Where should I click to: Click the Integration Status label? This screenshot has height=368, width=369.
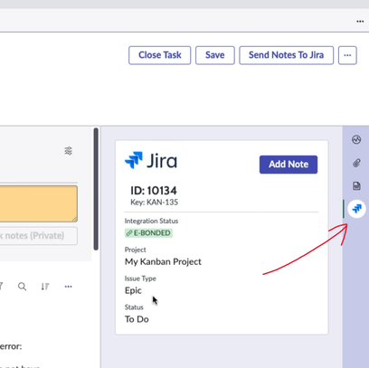click(x=151, y=221)
